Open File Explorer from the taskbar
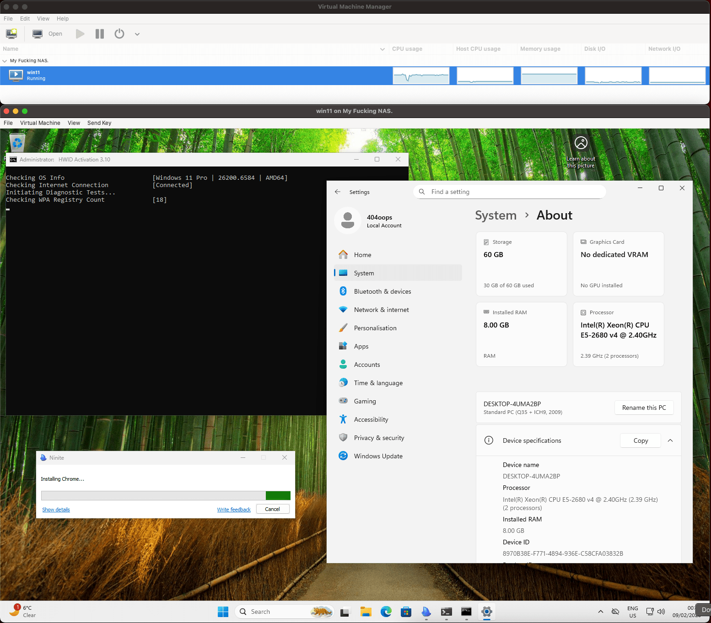Screen dimensions: 711x623 coord(366,612)
